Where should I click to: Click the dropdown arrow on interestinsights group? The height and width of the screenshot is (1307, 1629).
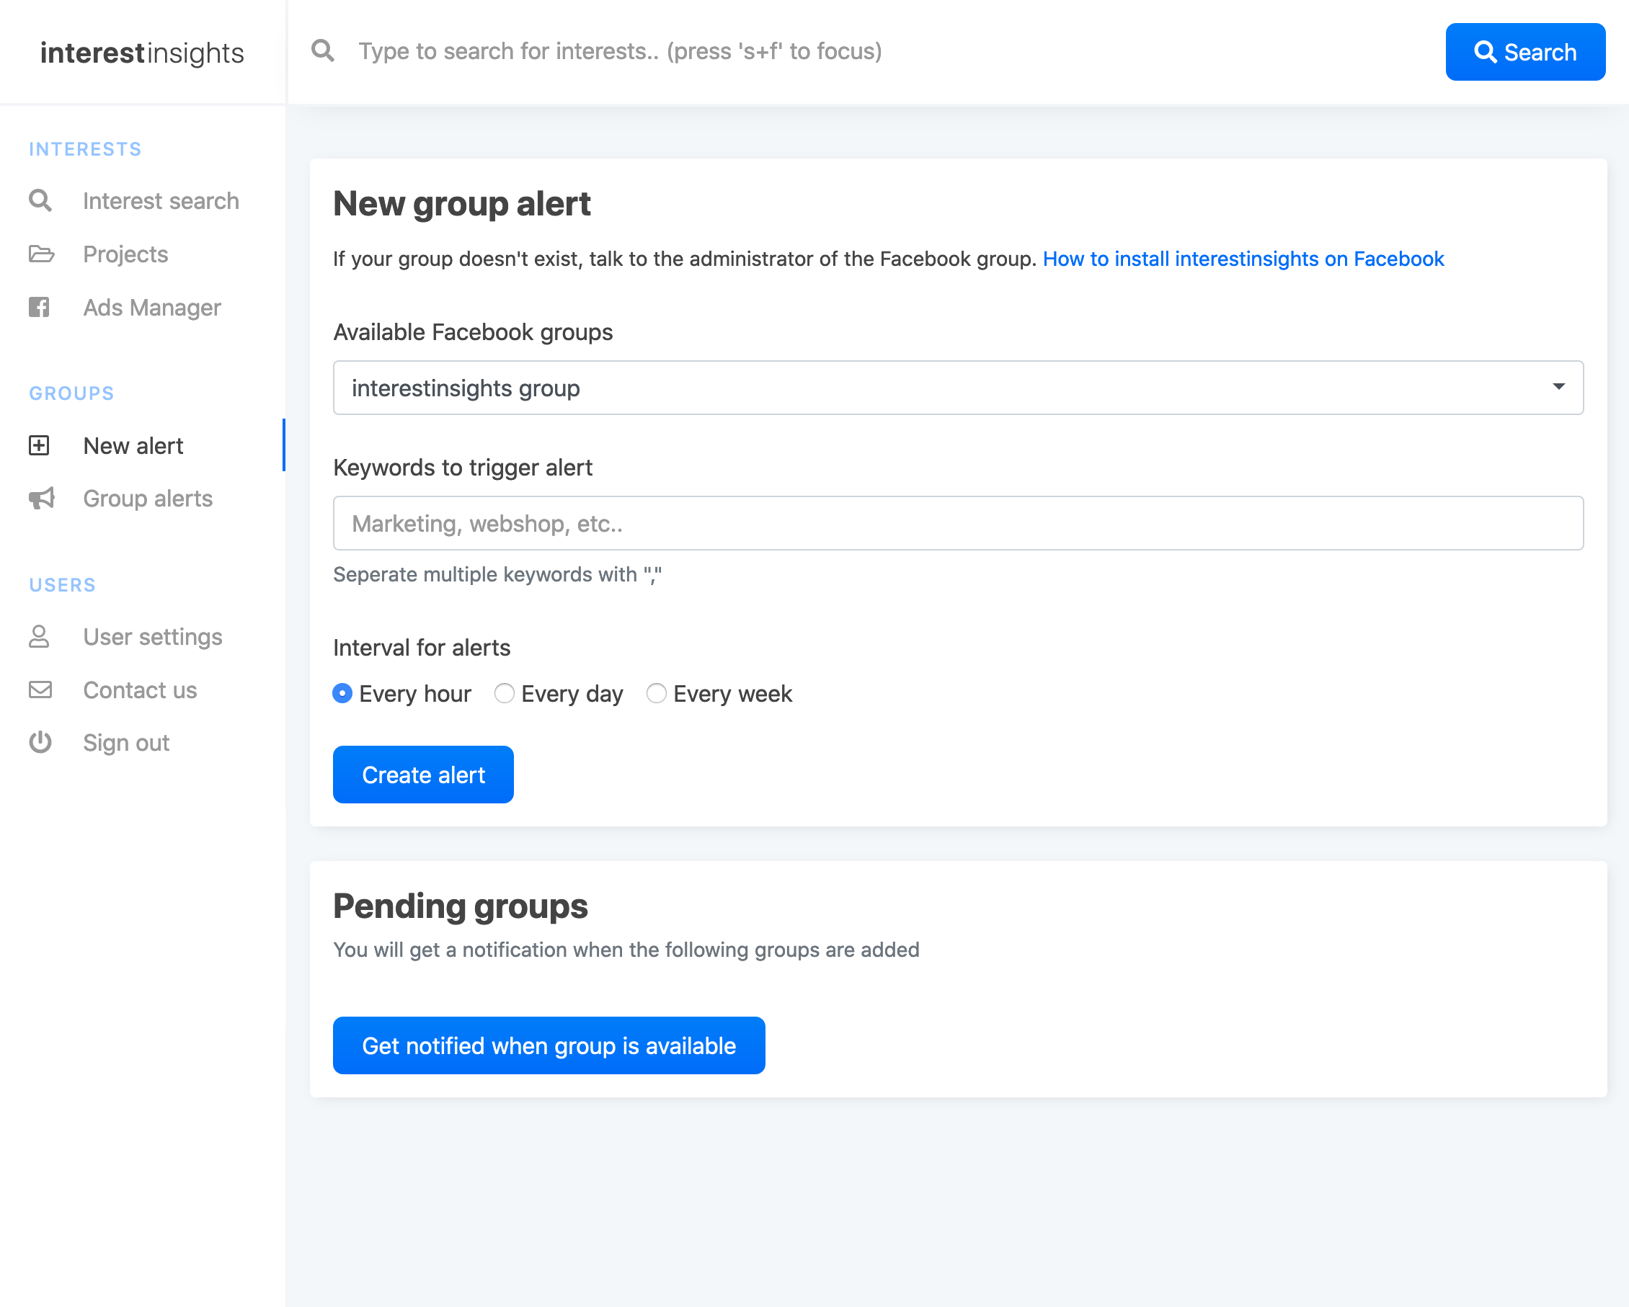point(1558,387)
